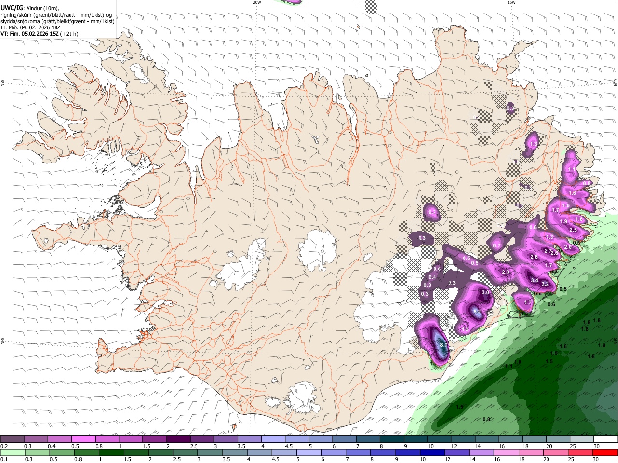This screenshot has height=463, width=618.
Task: Click the '0.1' label on the rain scale
Action: 4,460
